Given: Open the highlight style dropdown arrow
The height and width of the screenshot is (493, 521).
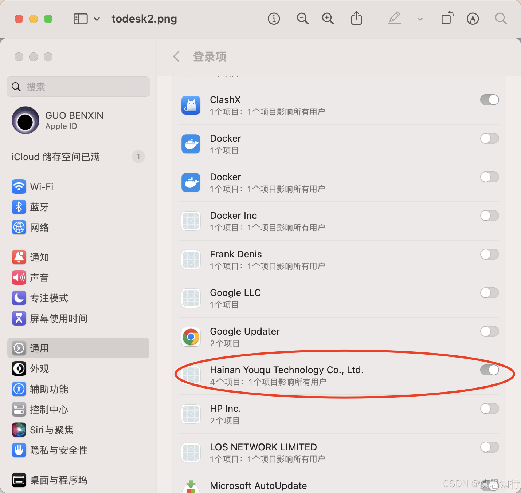Looking at the screenshot, I should [x=420, y=19].
